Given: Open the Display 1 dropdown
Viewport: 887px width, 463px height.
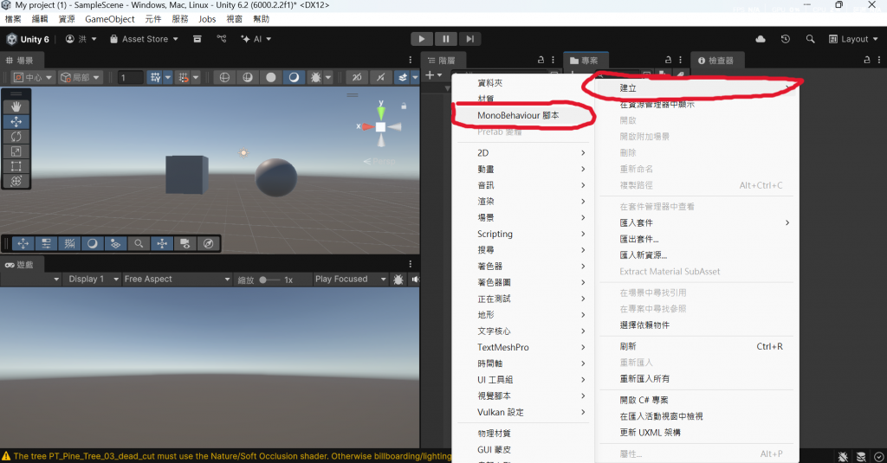Looking at the screenshot, I should pos(94,280).
